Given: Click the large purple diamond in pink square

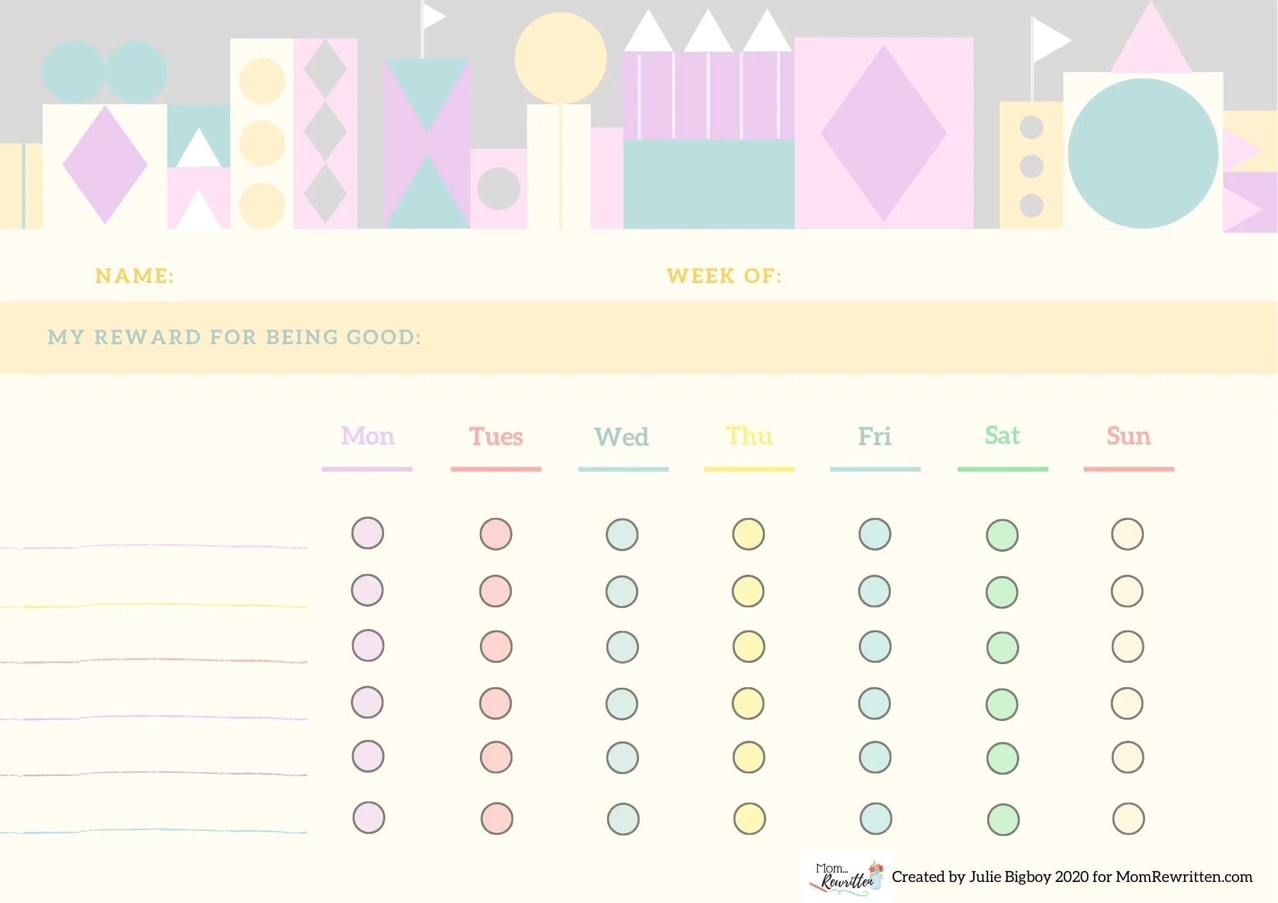Looking at the screenshot, I should pyautogui.click(x=884, y=133).
